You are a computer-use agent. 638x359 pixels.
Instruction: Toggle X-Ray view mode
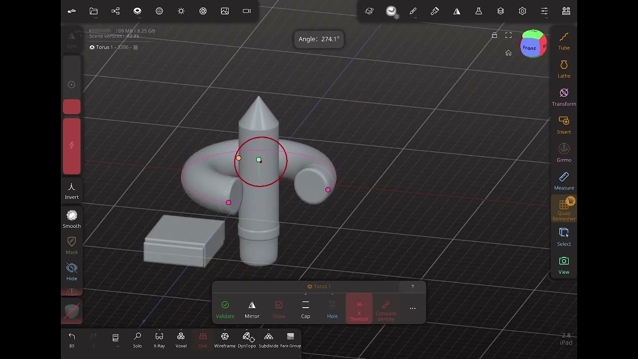click(x=159, y=340)
